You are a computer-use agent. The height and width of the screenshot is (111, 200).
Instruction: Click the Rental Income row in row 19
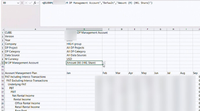pos(35,99)
